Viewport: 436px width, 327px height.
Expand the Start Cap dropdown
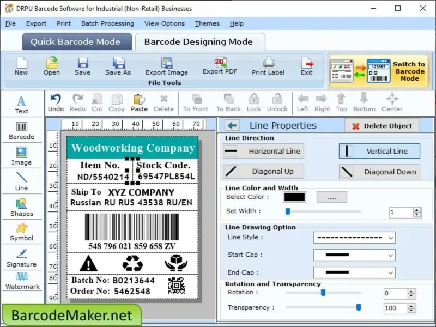click(x=354, y=255)
